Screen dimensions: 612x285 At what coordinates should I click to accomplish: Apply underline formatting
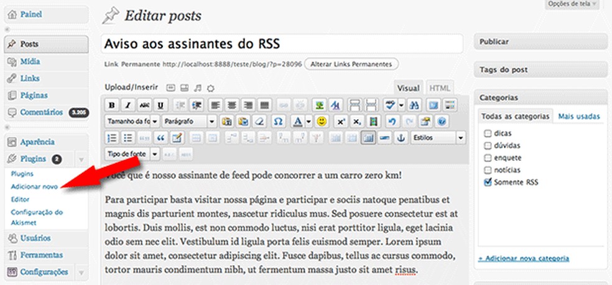click(x=160, y=105)
